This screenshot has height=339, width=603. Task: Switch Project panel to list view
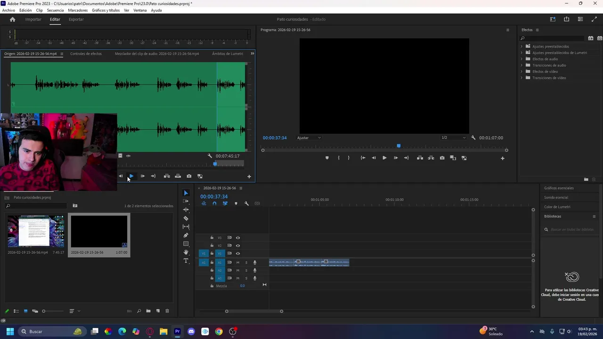pos(16,311)
